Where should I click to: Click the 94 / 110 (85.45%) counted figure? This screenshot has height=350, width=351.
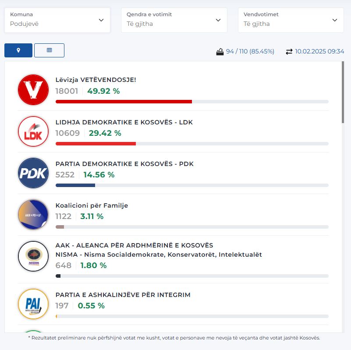coord(250,52)
